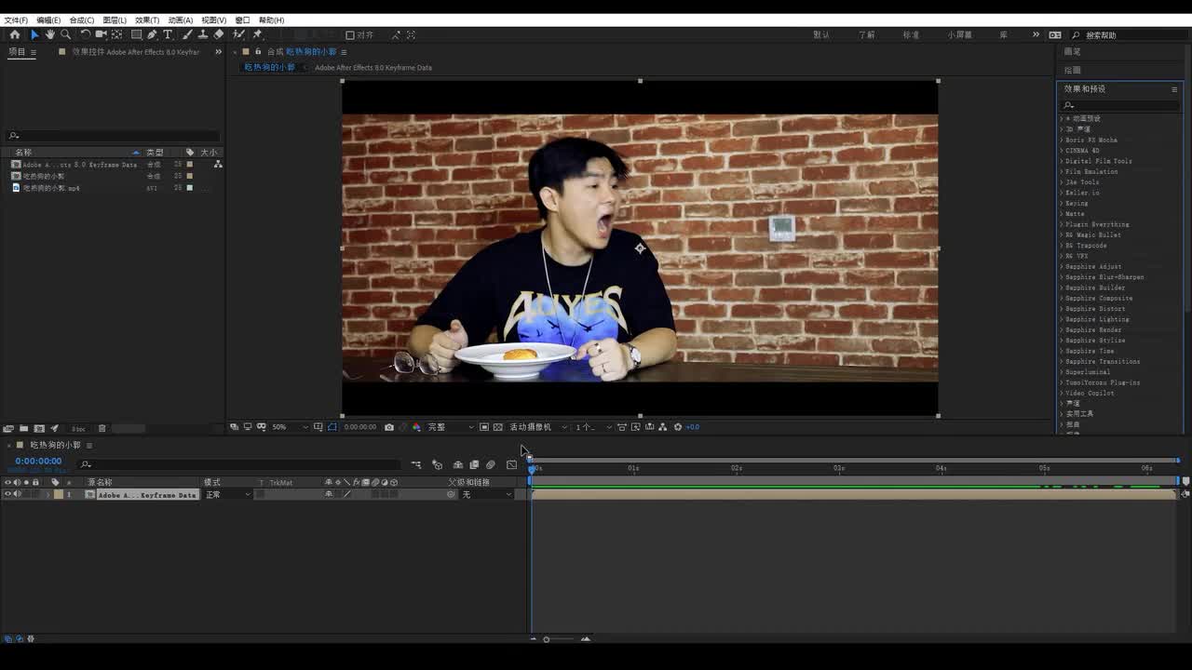This screenshot has width=1192, height=670.
Task: Select the Roto Brush tool
Action: tap(239, 34)
